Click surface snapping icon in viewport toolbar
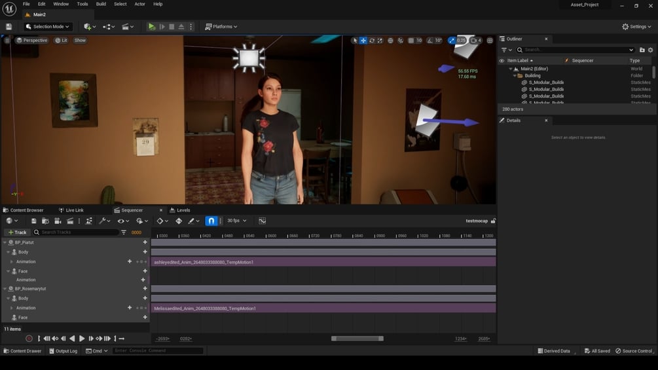 tap(400, 40)
